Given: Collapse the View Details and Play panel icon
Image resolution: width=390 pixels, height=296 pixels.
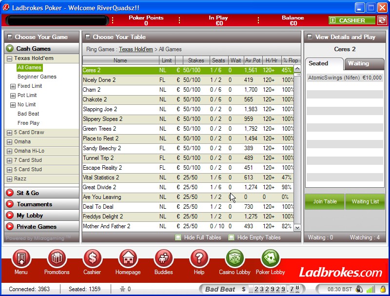Looking at the screenshot, I should point(310,37).
